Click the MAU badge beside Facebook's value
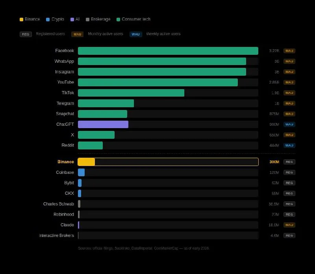The height and width of the screenshot is (274, 315). [x=289, y=50]
